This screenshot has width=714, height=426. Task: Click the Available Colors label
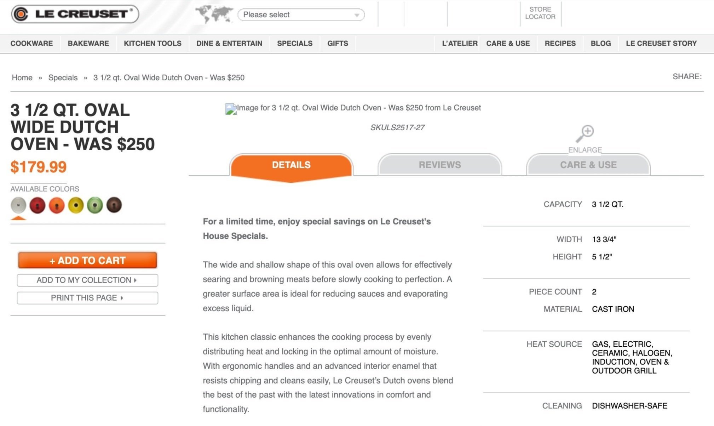pyautogui.click(x=45, y=189)
